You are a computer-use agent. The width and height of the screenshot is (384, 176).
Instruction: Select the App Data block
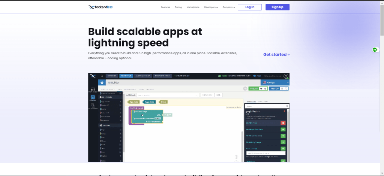pyautogui.click(x=134, y=102)
